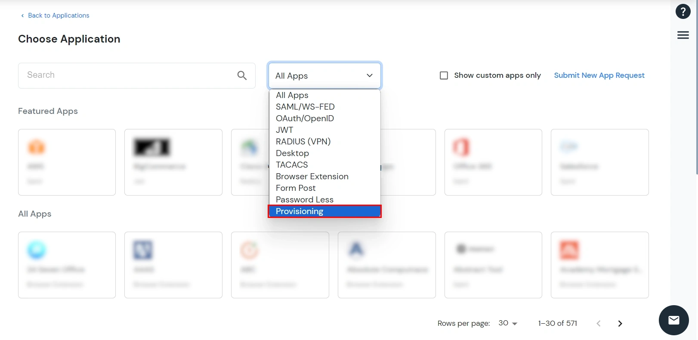The height and width of the screenshot is (340, 698).
Task: Select JWT option
Action: pos(324,130)
